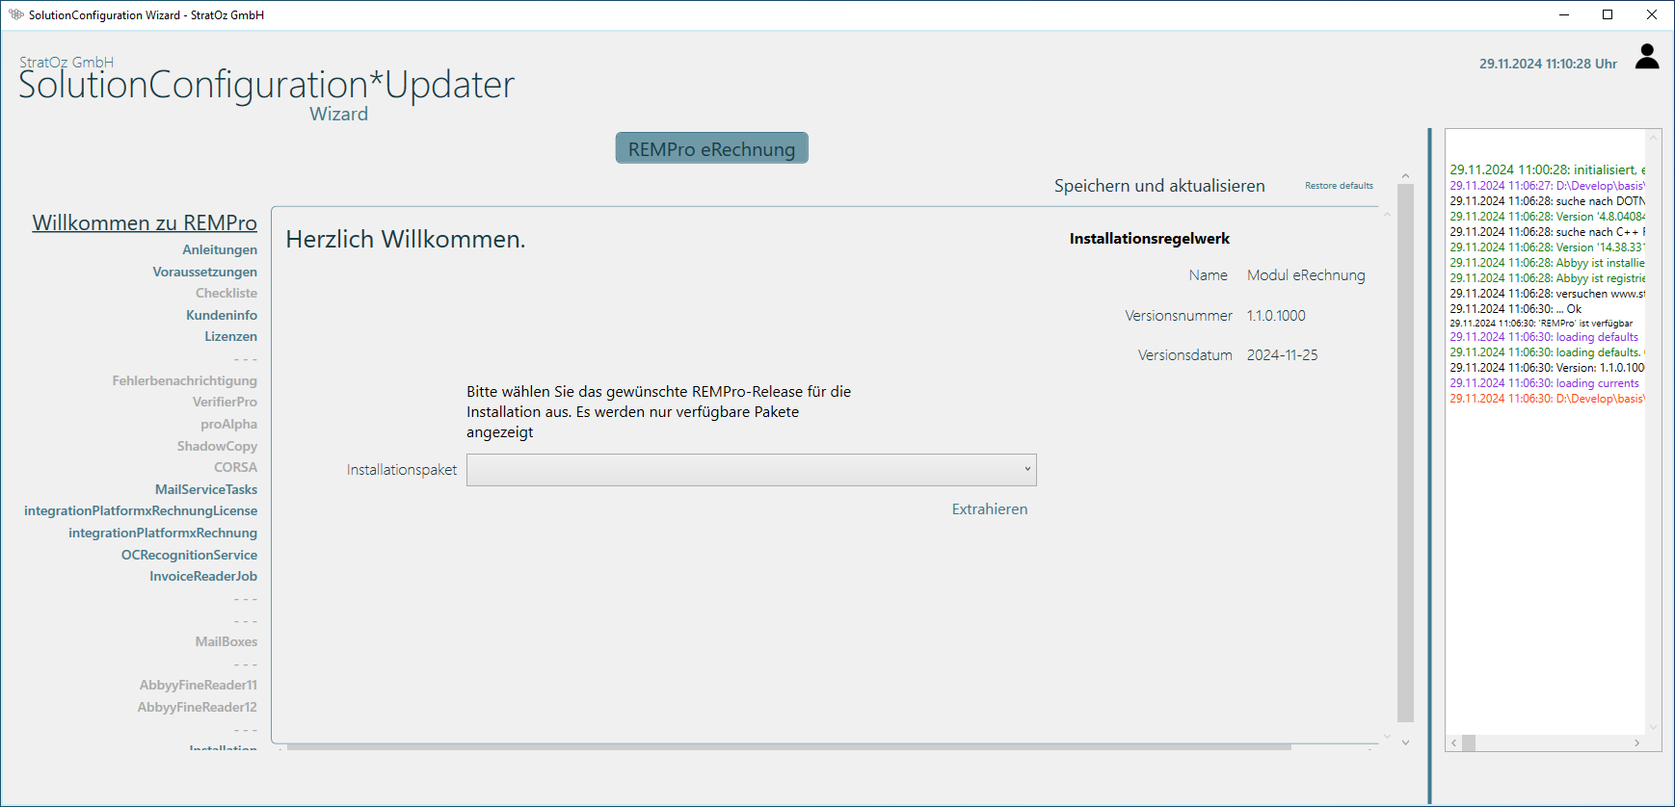Click Willkommen zu REMPro heading

point(145,223)
